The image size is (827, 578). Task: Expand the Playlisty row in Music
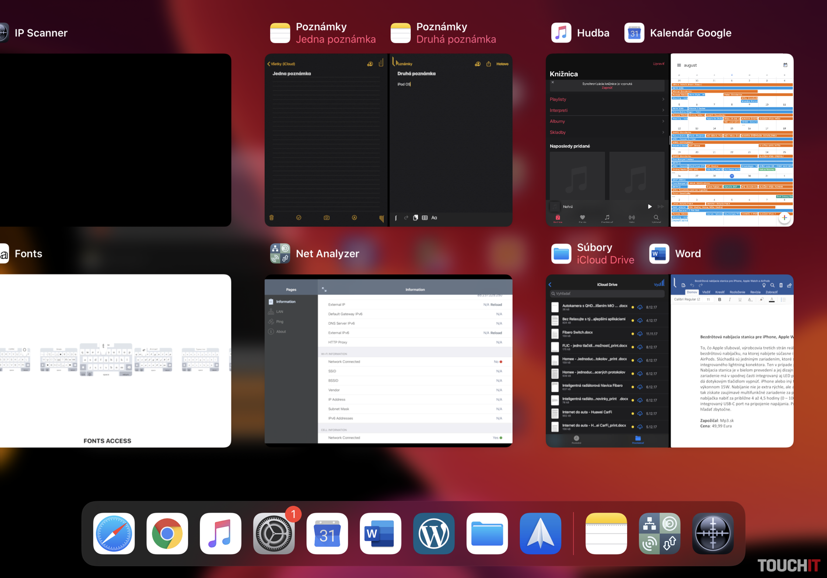click(x=606, y=100)
